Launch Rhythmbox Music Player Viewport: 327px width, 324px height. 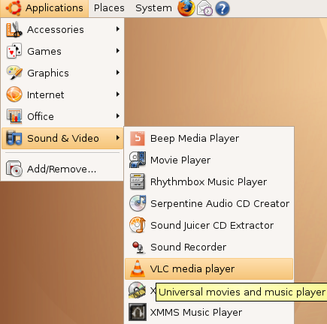coord(209,181)
